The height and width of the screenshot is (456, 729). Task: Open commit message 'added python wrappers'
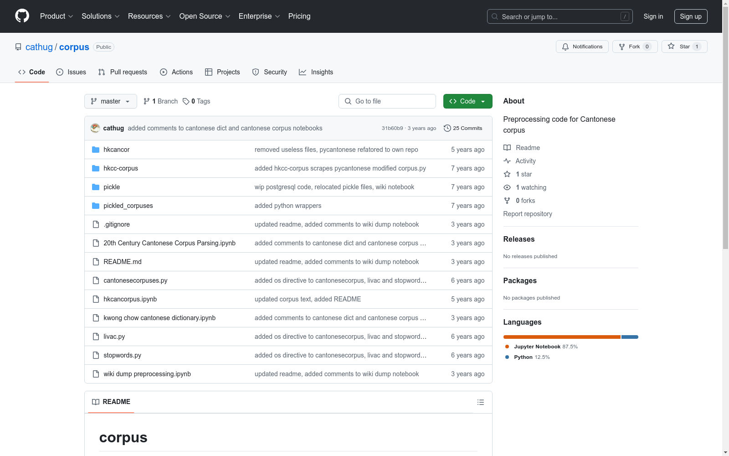[288, 206]
